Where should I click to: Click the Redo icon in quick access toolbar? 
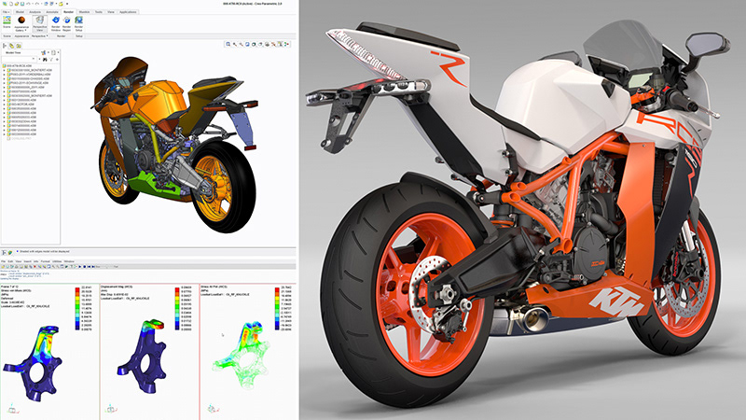37,4
